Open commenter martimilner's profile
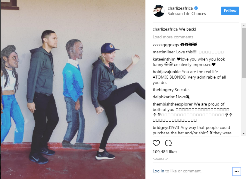 click(x=164, y=52)
